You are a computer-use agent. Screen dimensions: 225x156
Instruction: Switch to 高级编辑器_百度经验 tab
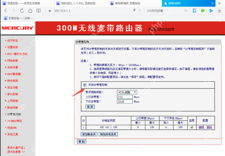pyautogui.click(x=135, y=3)
